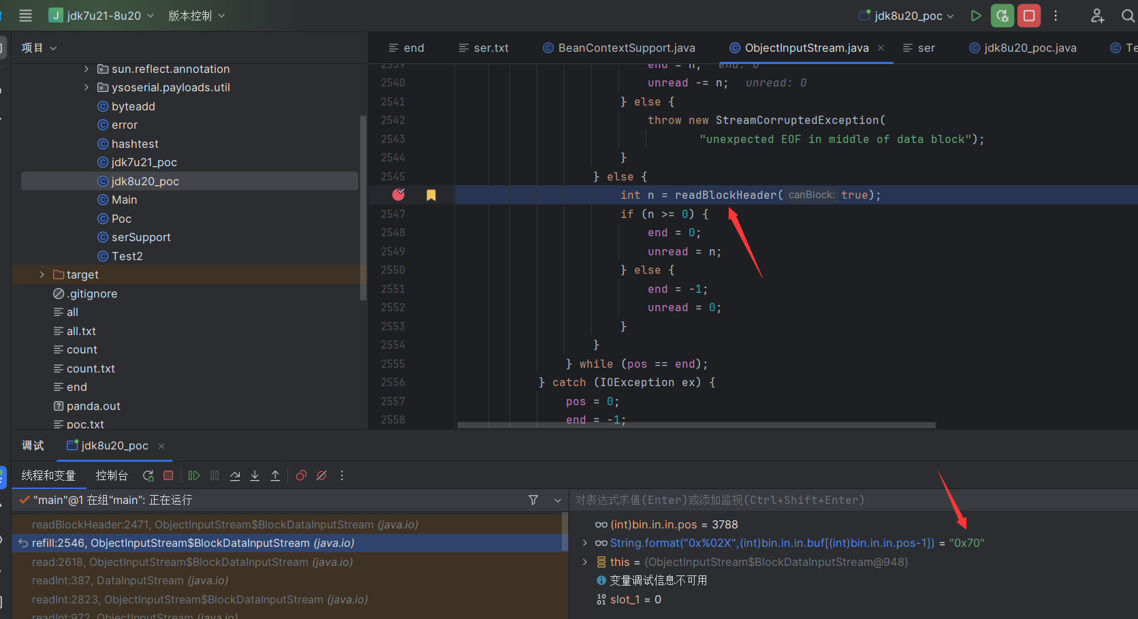The height and width of the screenshot is (619, 1138).
Task: Open the main hamburger menu
Action: [x=25, y=16]
